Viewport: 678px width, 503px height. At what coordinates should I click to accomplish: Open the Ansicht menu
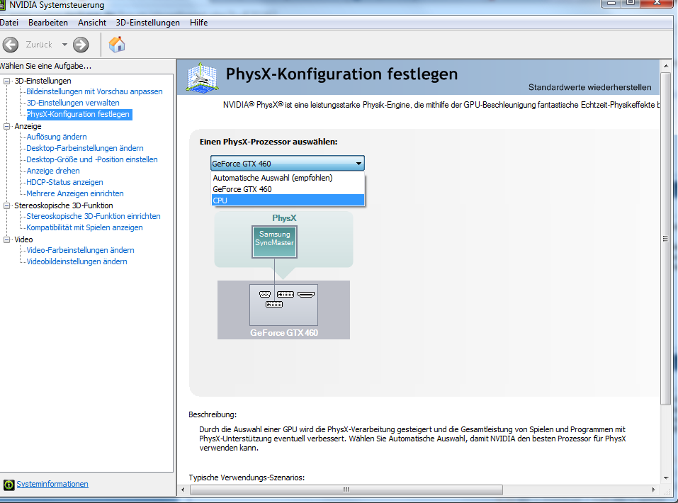tap(92, 23)
